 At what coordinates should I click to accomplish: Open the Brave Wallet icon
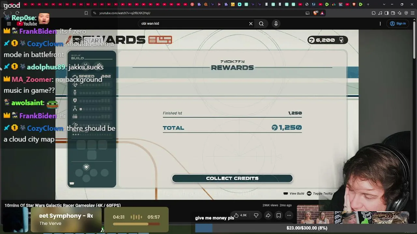click(x=393, y=13)
